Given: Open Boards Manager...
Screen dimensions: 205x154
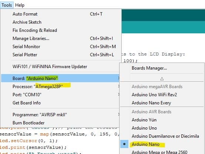Looking at the screenshot, I should point(162,68).
